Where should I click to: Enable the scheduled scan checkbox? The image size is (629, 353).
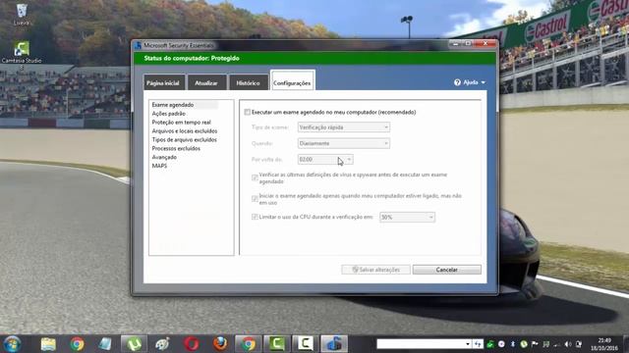(247, 112)
